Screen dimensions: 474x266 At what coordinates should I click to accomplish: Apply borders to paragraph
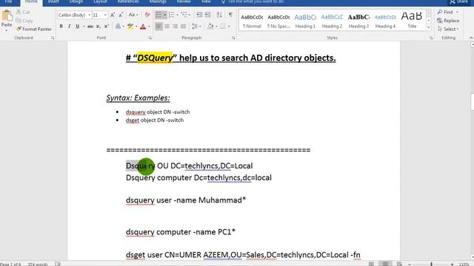coord(223,27)
